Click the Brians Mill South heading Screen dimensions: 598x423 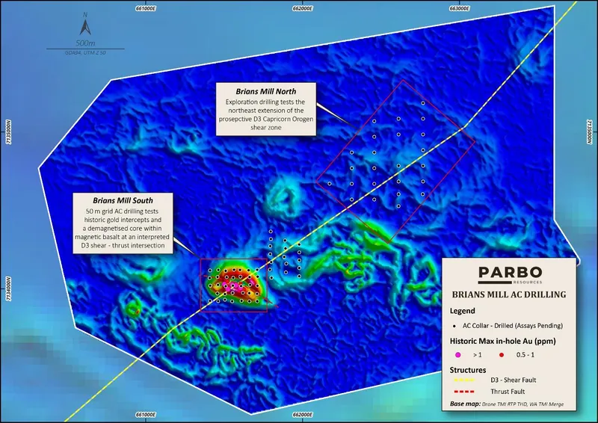[123, 200]
